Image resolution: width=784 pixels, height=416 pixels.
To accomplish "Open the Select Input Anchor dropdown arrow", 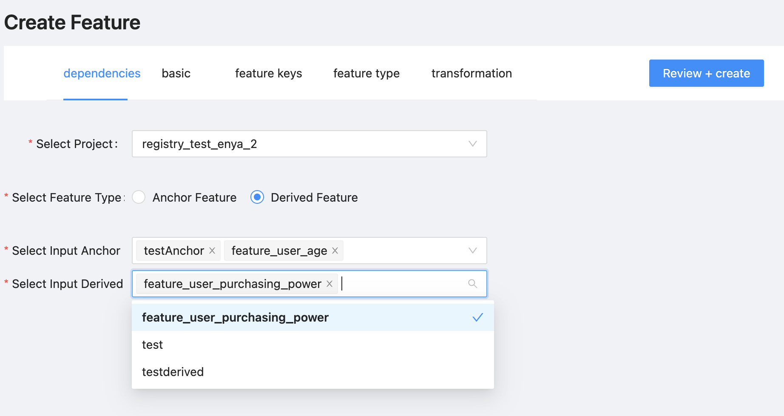I will click(x=472, y=251).
